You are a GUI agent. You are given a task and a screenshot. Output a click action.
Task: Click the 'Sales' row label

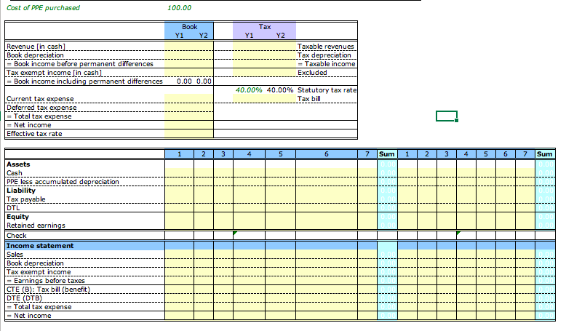click(x=15, y=255)
